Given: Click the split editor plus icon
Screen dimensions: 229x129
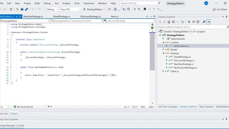Looking at the screenshot, I should 152,25.
